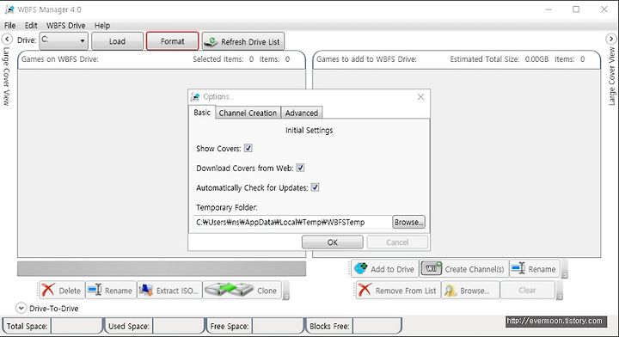Uncheck the Show Covers checkbox
The image size is (619, 337).
pyautogui.click(x=248, y=149)
